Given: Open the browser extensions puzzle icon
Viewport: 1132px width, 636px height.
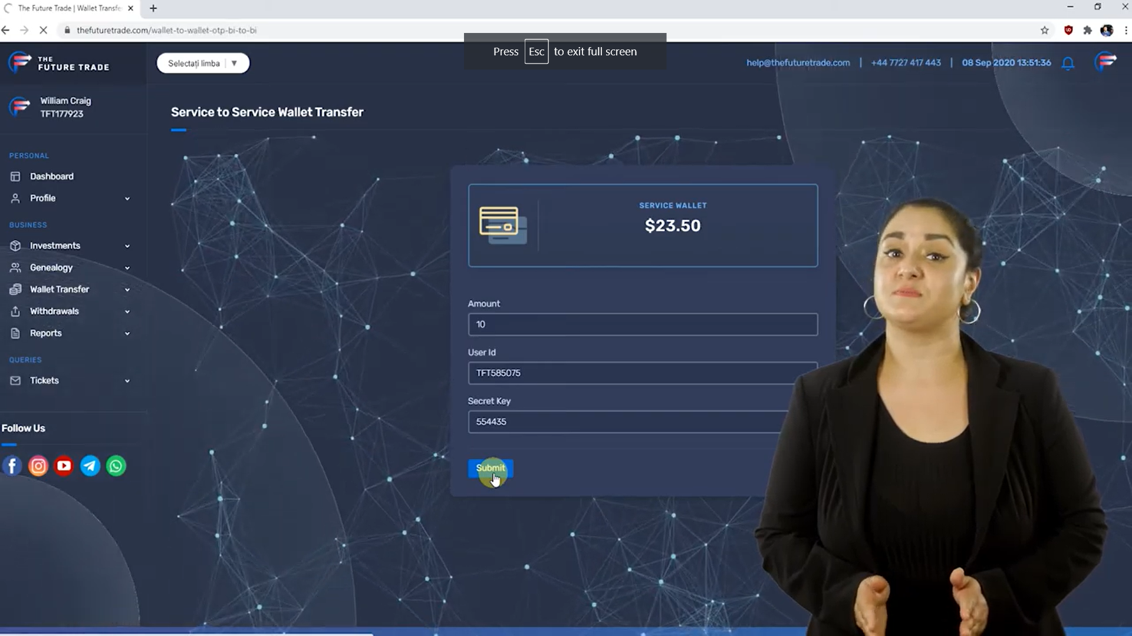Looking at the screenshot, I should pyautogui.click(x=1087, y=30).
